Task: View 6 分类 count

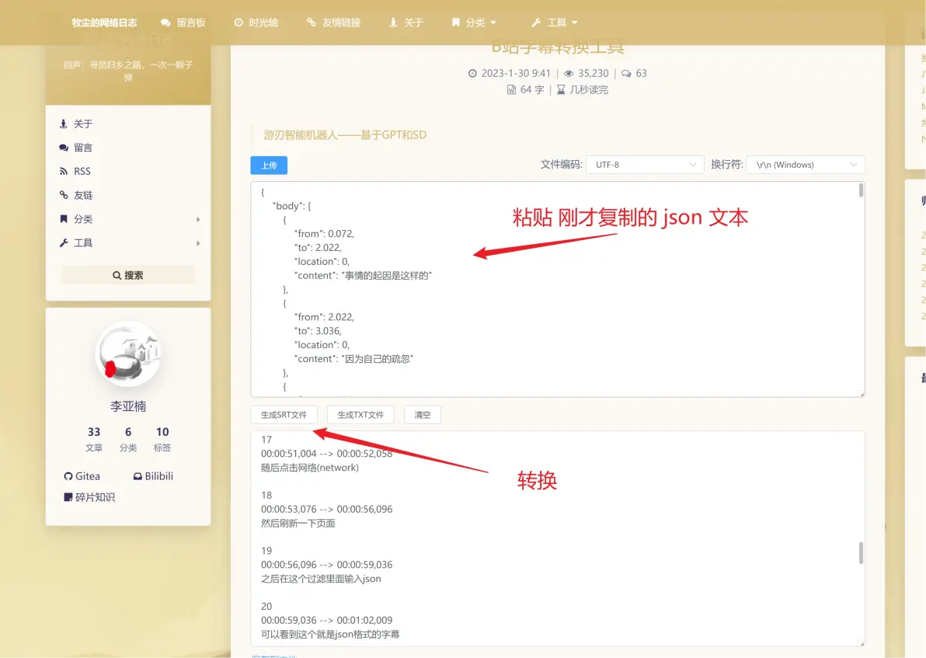Action: tap(128, 439)
